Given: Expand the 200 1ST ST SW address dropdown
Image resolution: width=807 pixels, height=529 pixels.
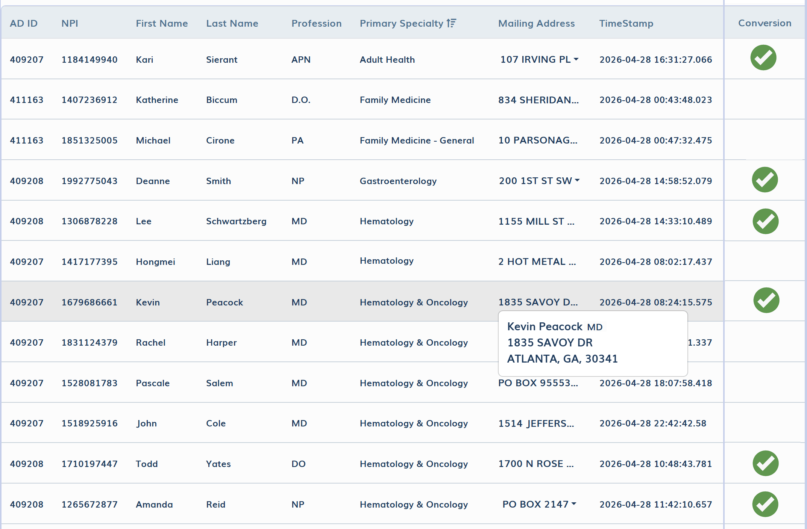Looking at the screenshot, I should point(577,180).
